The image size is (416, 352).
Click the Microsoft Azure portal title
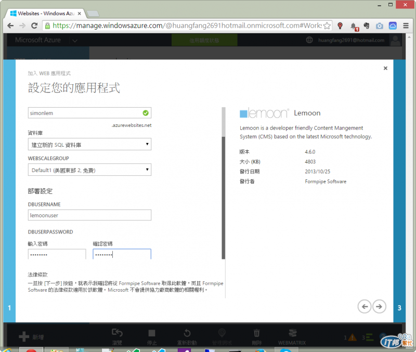37,40
